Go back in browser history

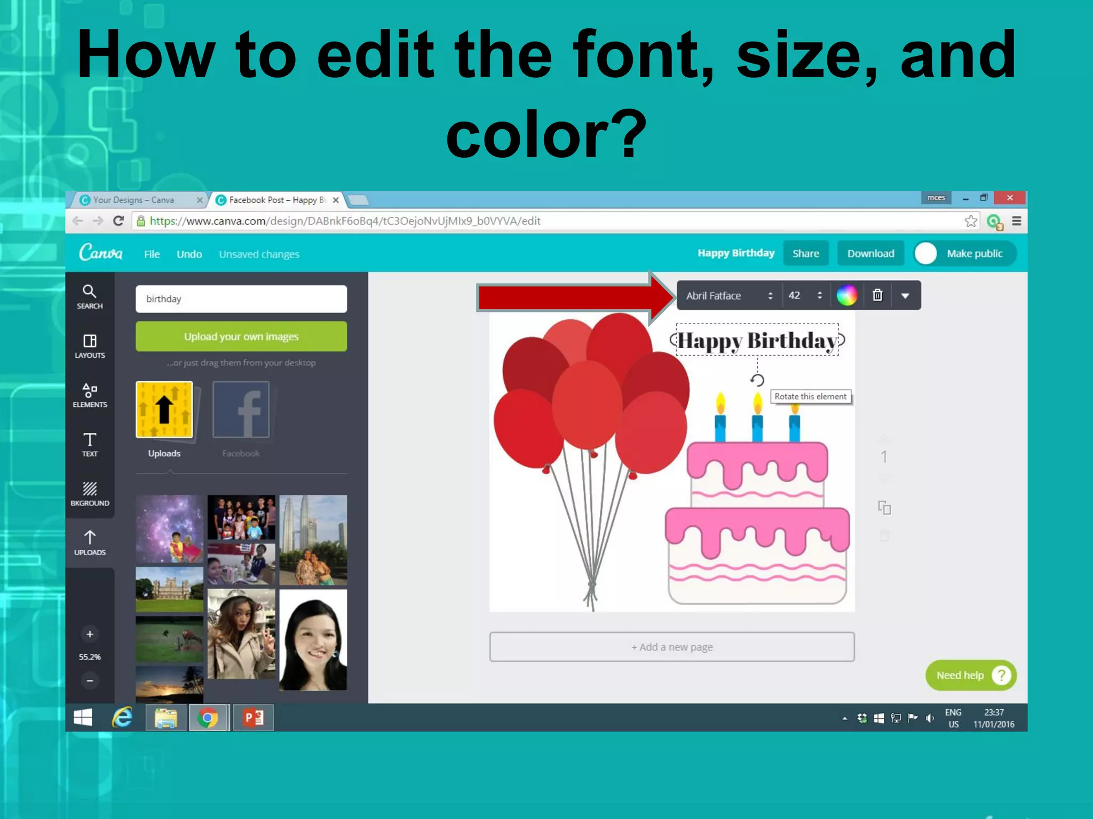tap(78, 221)
